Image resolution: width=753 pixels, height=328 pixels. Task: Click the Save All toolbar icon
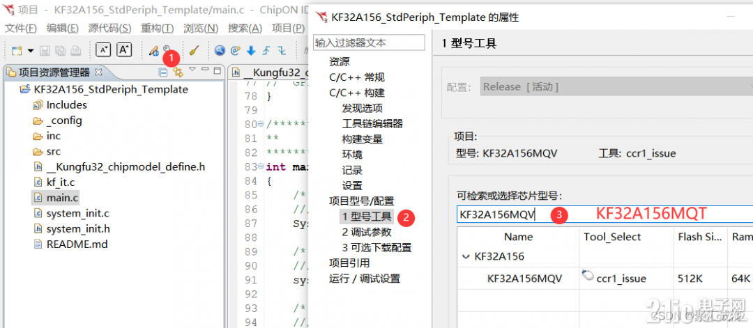point(60,50)
